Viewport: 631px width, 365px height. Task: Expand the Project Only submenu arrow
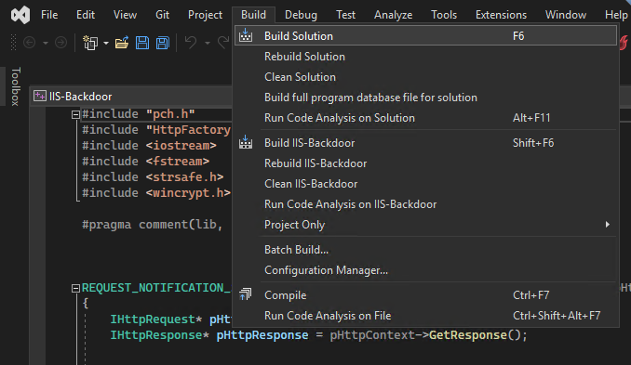(607, 225)
